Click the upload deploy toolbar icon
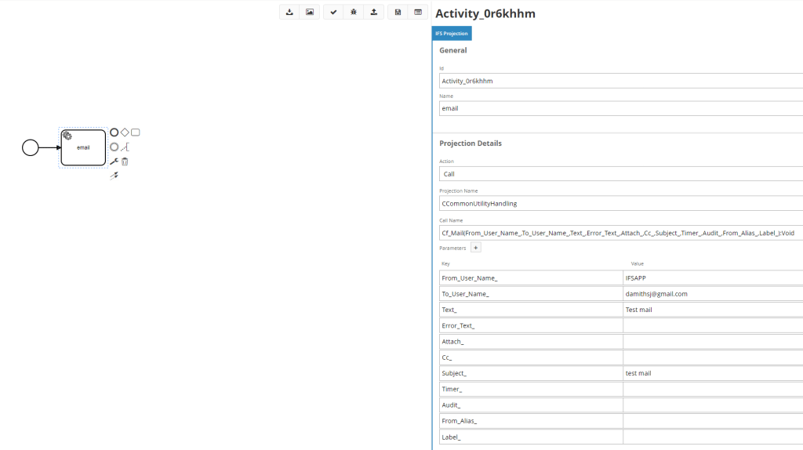The width and height of the screenshot is (803, 450). pos(374,13)
